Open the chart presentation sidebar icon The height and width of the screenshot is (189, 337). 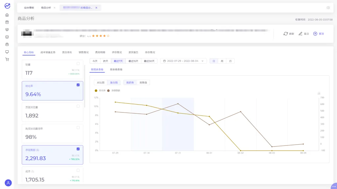[7, 30]
